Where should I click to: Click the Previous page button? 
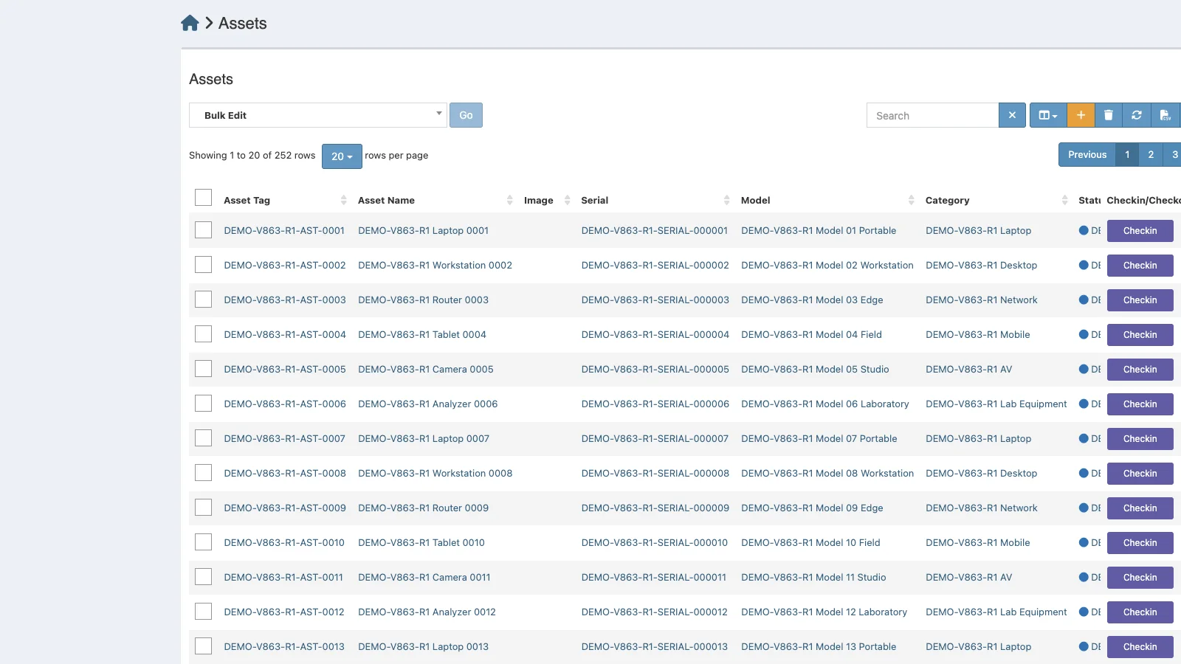1087,154
